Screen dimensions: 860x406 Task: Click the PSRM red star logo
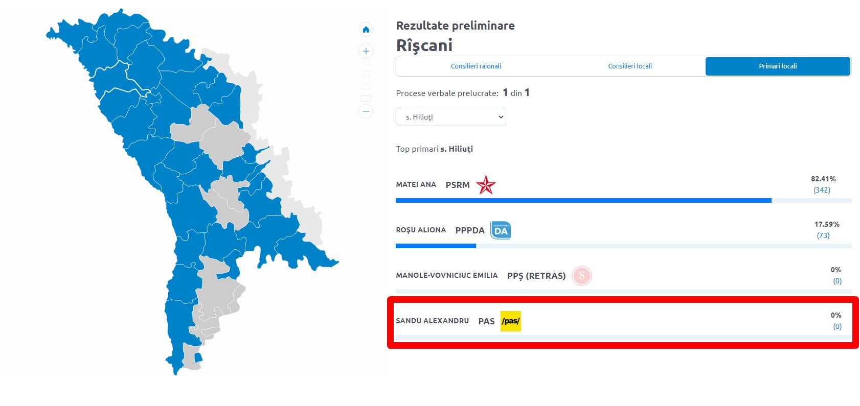486,185
